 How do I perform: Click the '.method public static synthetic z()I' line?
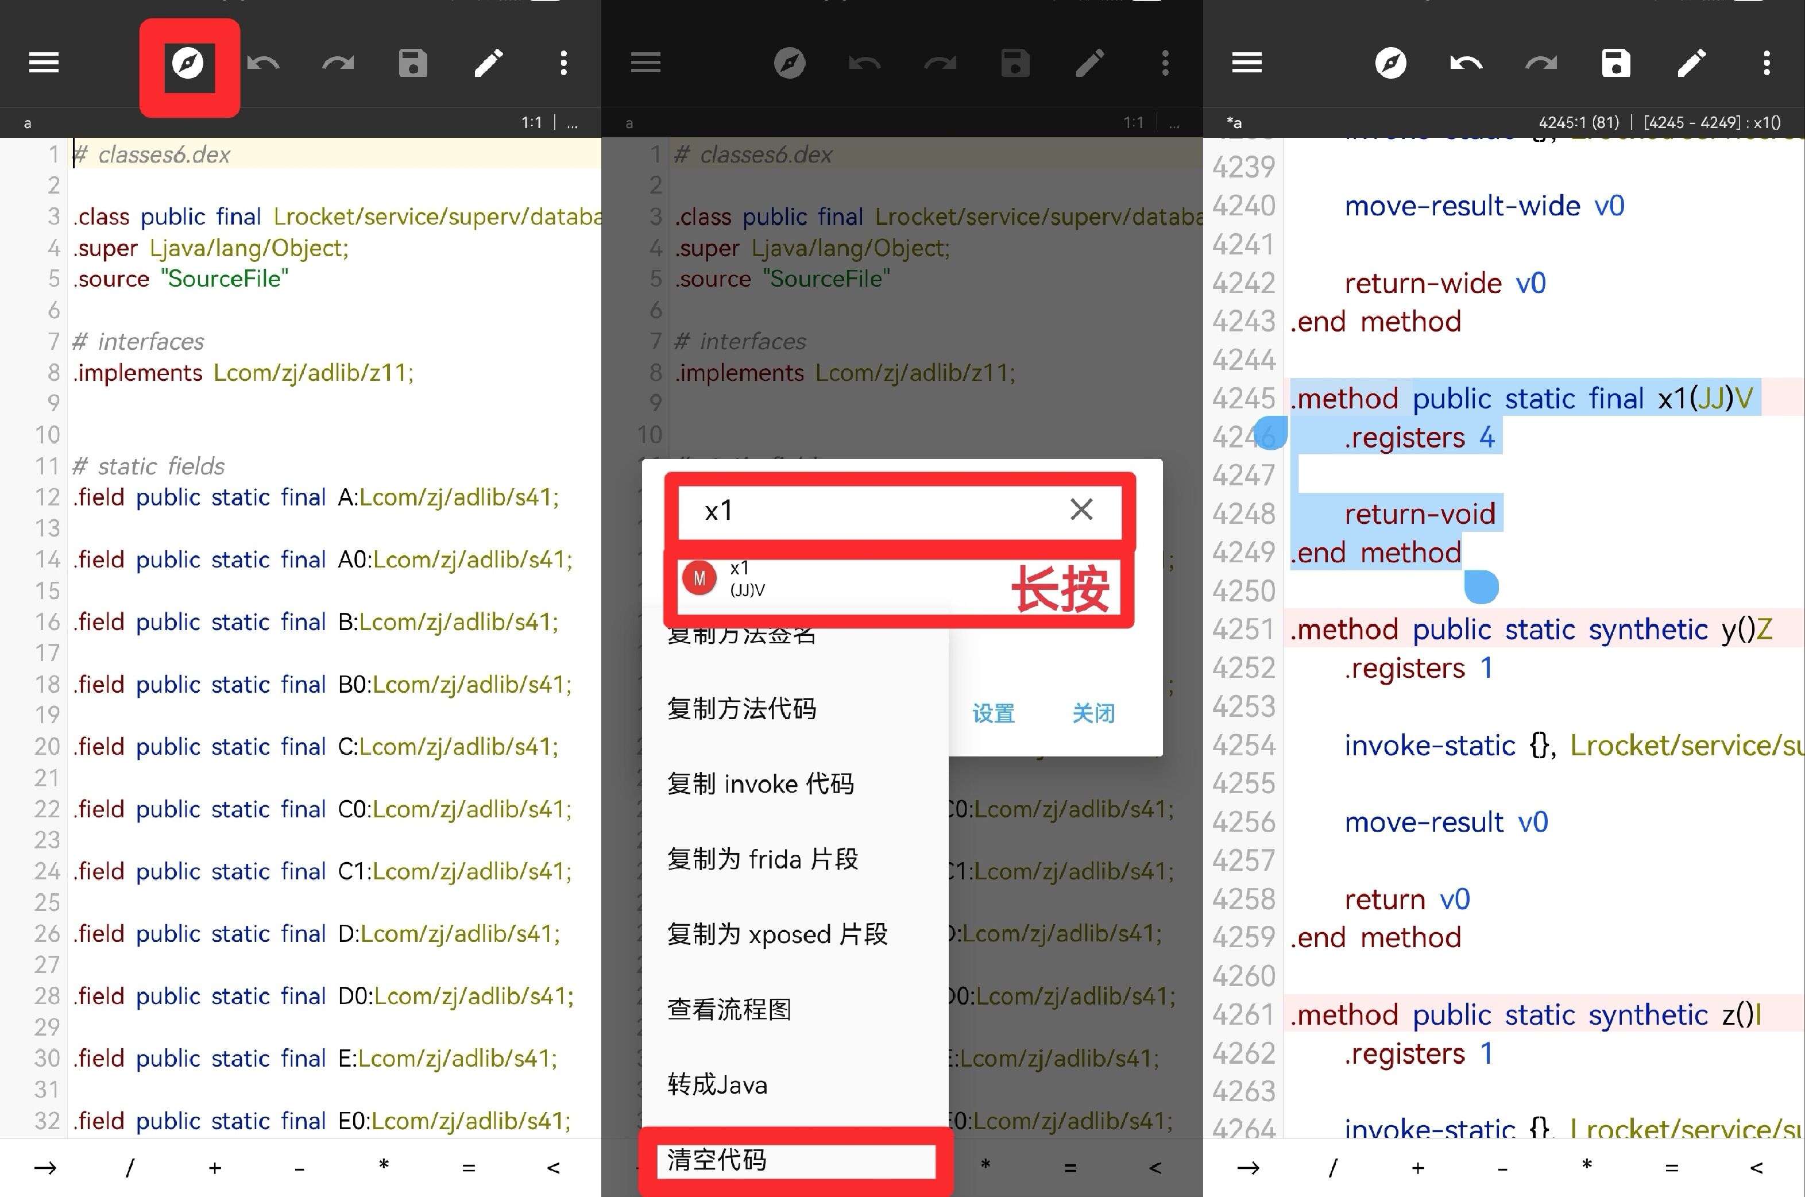click(1526, 1015)
